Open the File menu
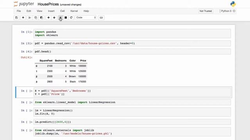The image size is (250, 140). point(19,11)
